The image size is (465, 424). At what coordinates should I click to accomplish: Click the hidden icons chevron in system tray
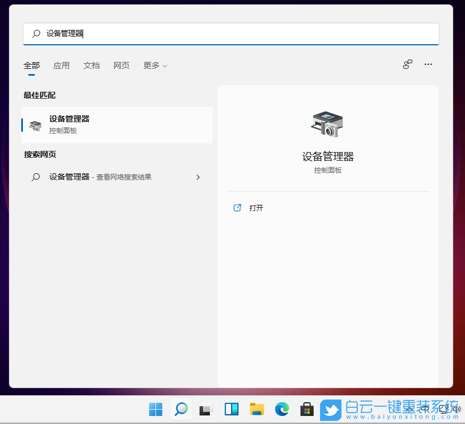pyautogui.click(x=427, y=410)
